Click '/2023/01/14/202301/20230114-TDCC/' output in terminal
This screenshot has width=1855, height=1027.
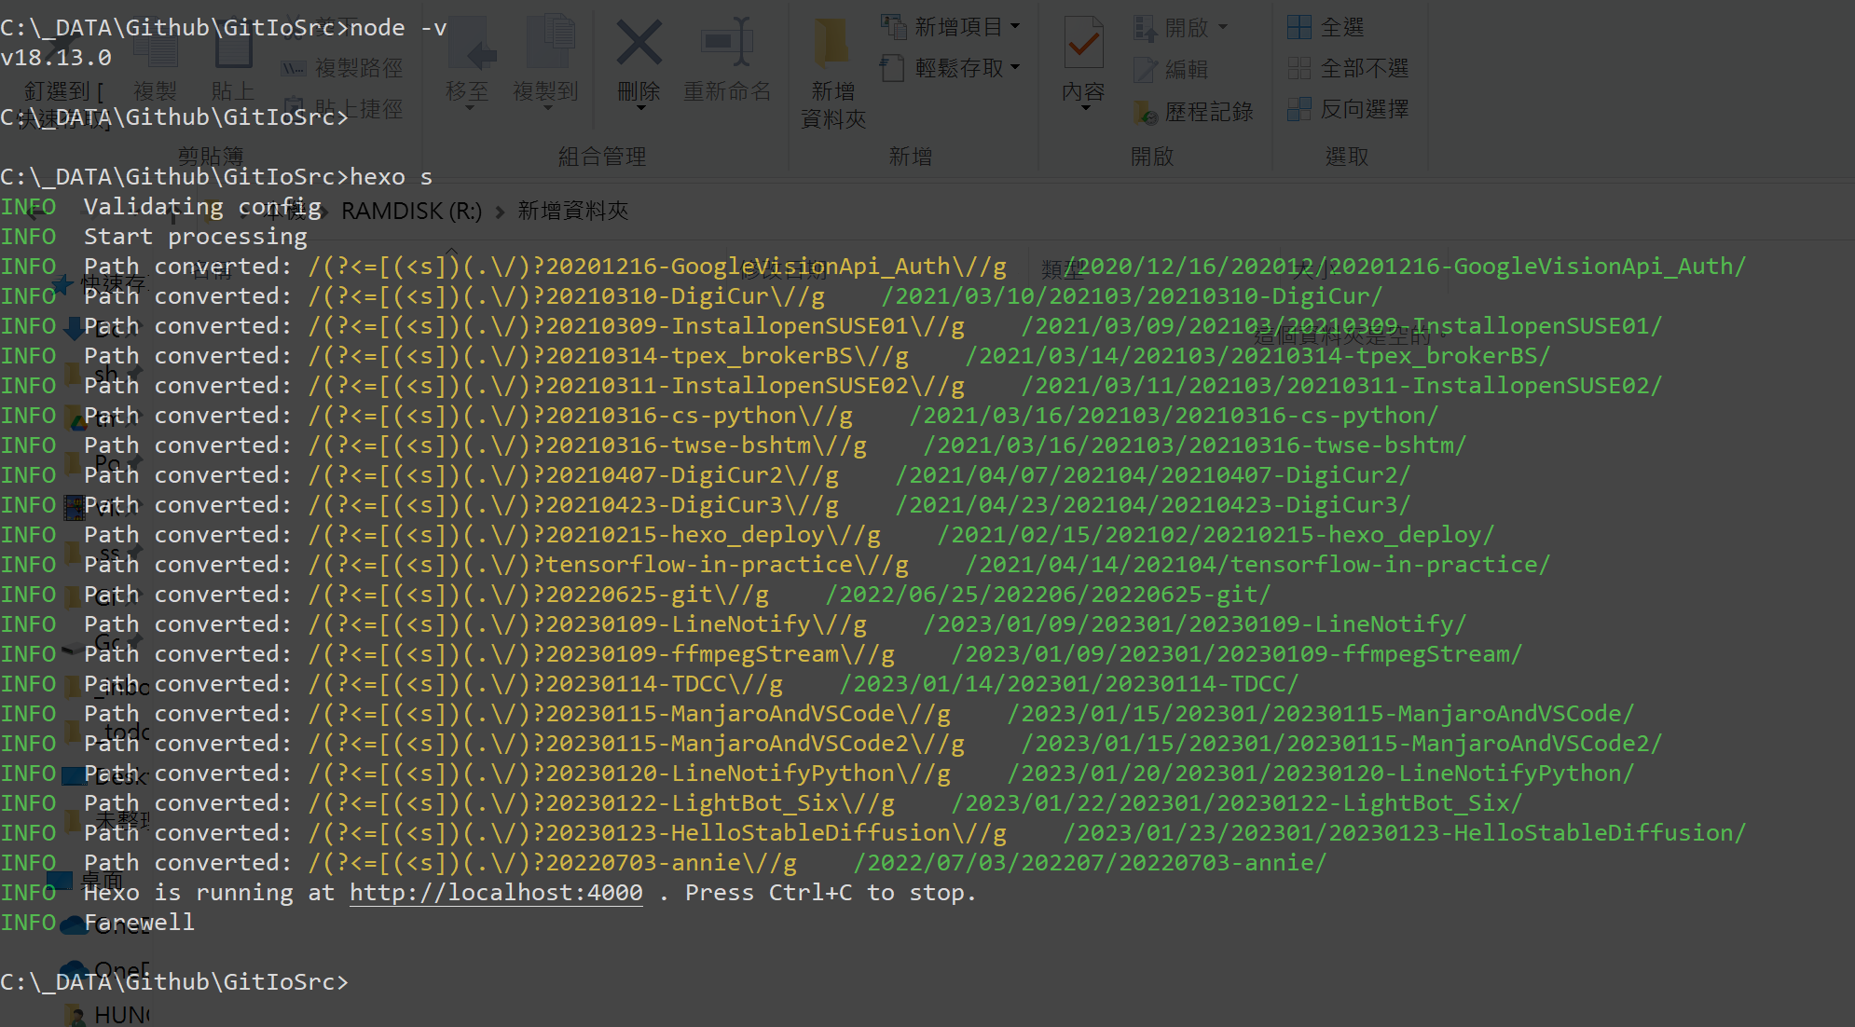1069,684
